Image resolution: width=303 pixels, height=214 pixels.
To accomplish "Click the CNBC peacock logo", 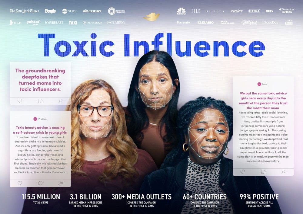I will (181, 11).
